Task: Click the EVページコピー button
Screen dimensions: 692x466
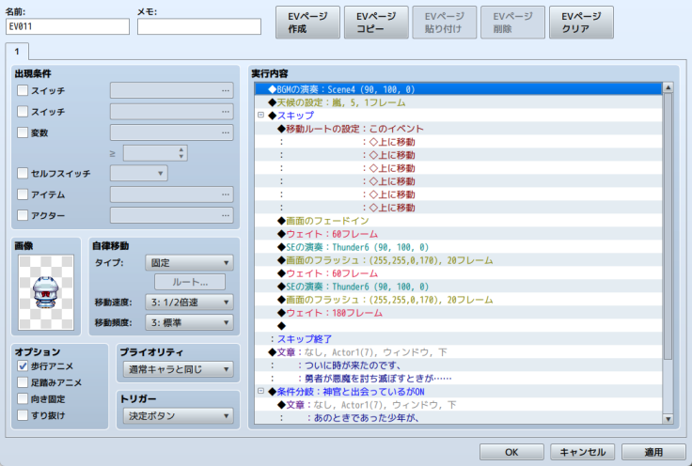Action: click(x=376, y=23)
